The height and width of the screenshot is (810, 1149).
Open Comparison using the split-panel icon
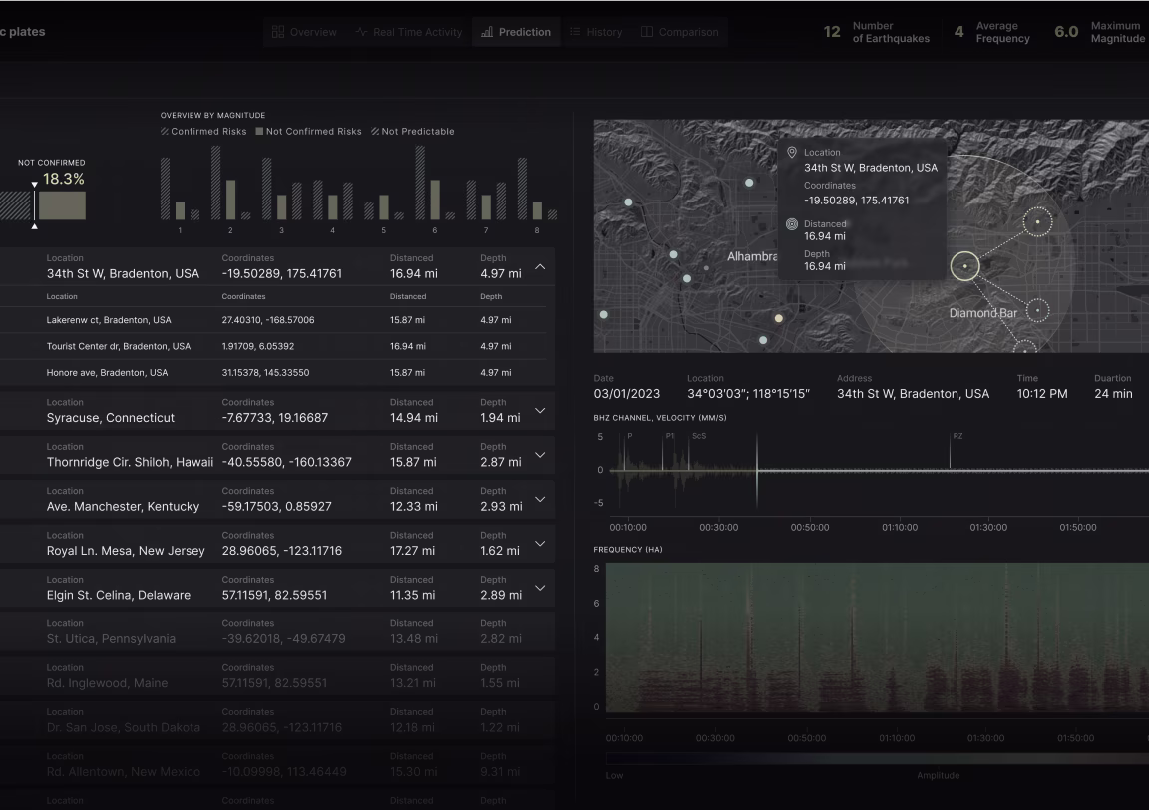tap(645, 31)
